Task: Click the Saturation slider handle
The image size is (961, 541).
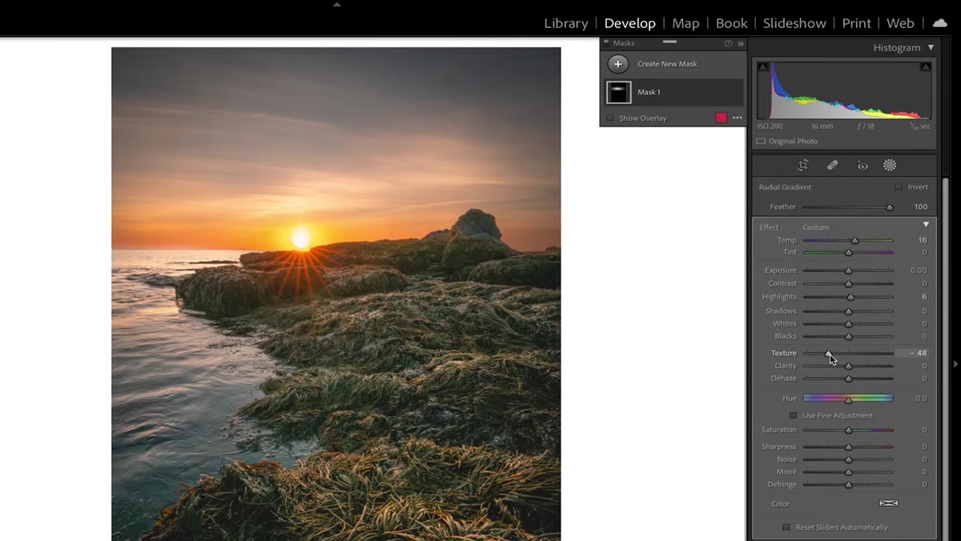Action: pyautogui.click(x=848, y=431)
